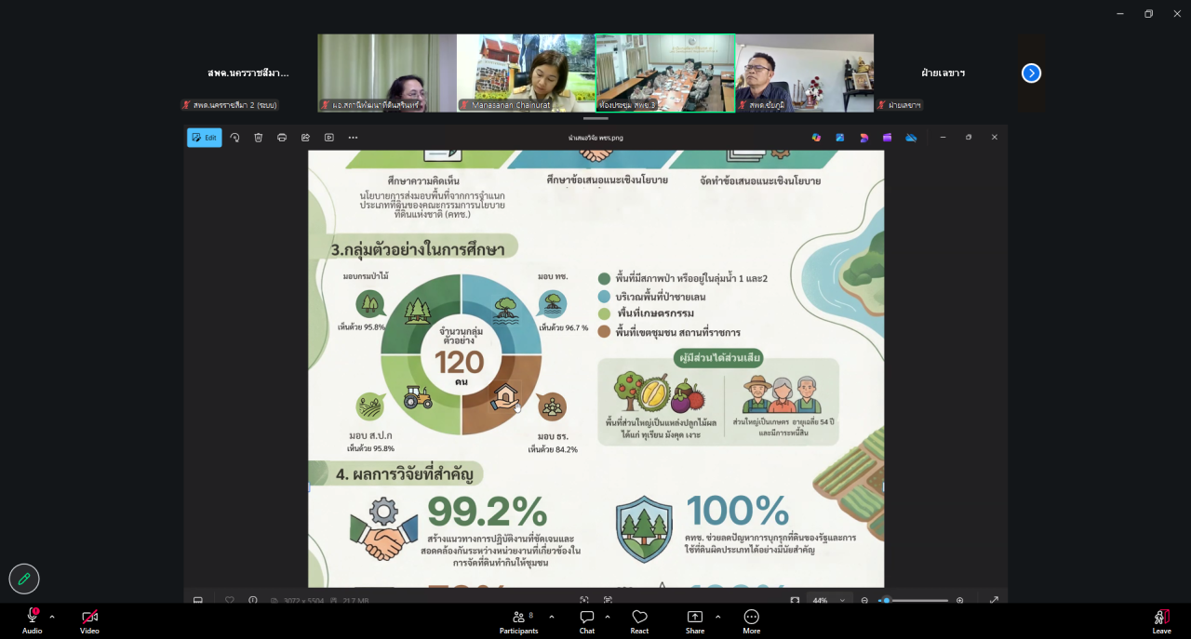1191x639 pixels.
Task: Click the Edit button in Photos toolbar
Action: (204, 138)
